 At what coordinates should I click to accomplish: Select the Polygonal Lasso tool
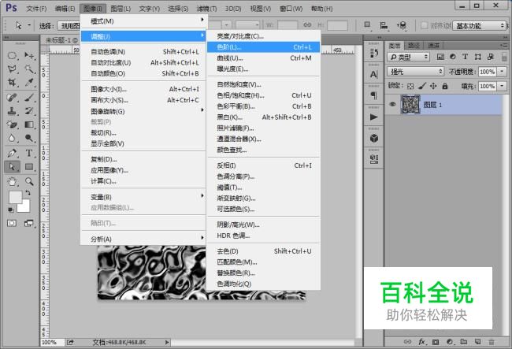[12, 69]
